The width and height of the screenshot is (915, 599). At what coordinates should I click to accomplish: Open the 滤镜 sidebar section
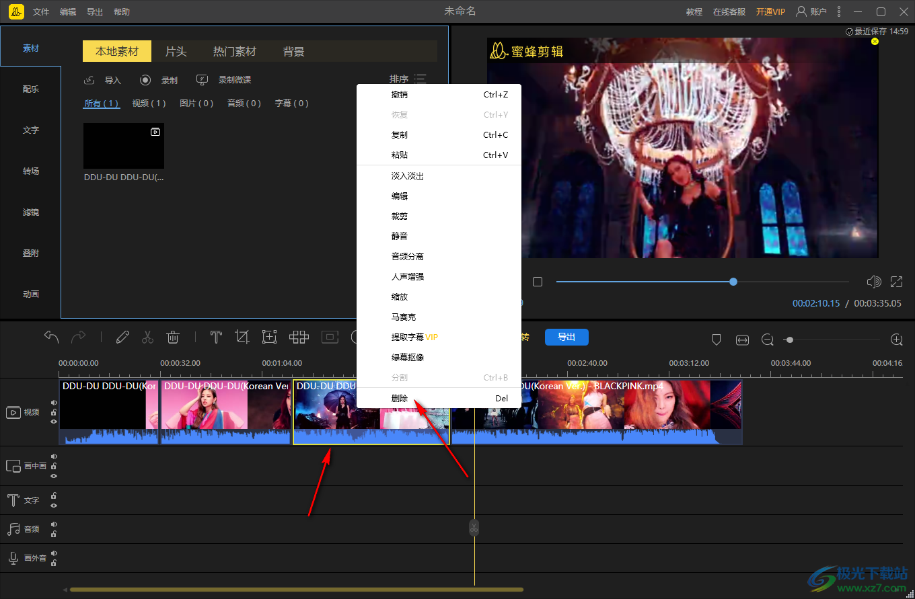pyautogui.click(x=31, y=212)
